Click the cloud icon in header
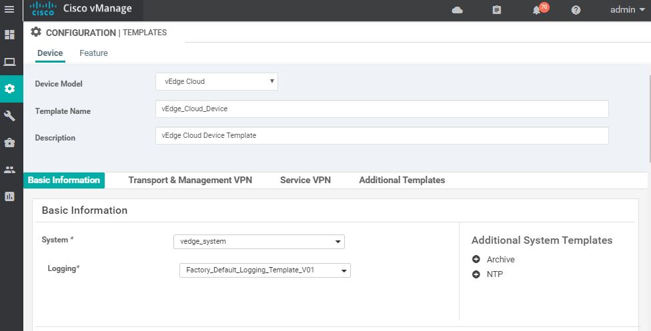 coord(457,10)
